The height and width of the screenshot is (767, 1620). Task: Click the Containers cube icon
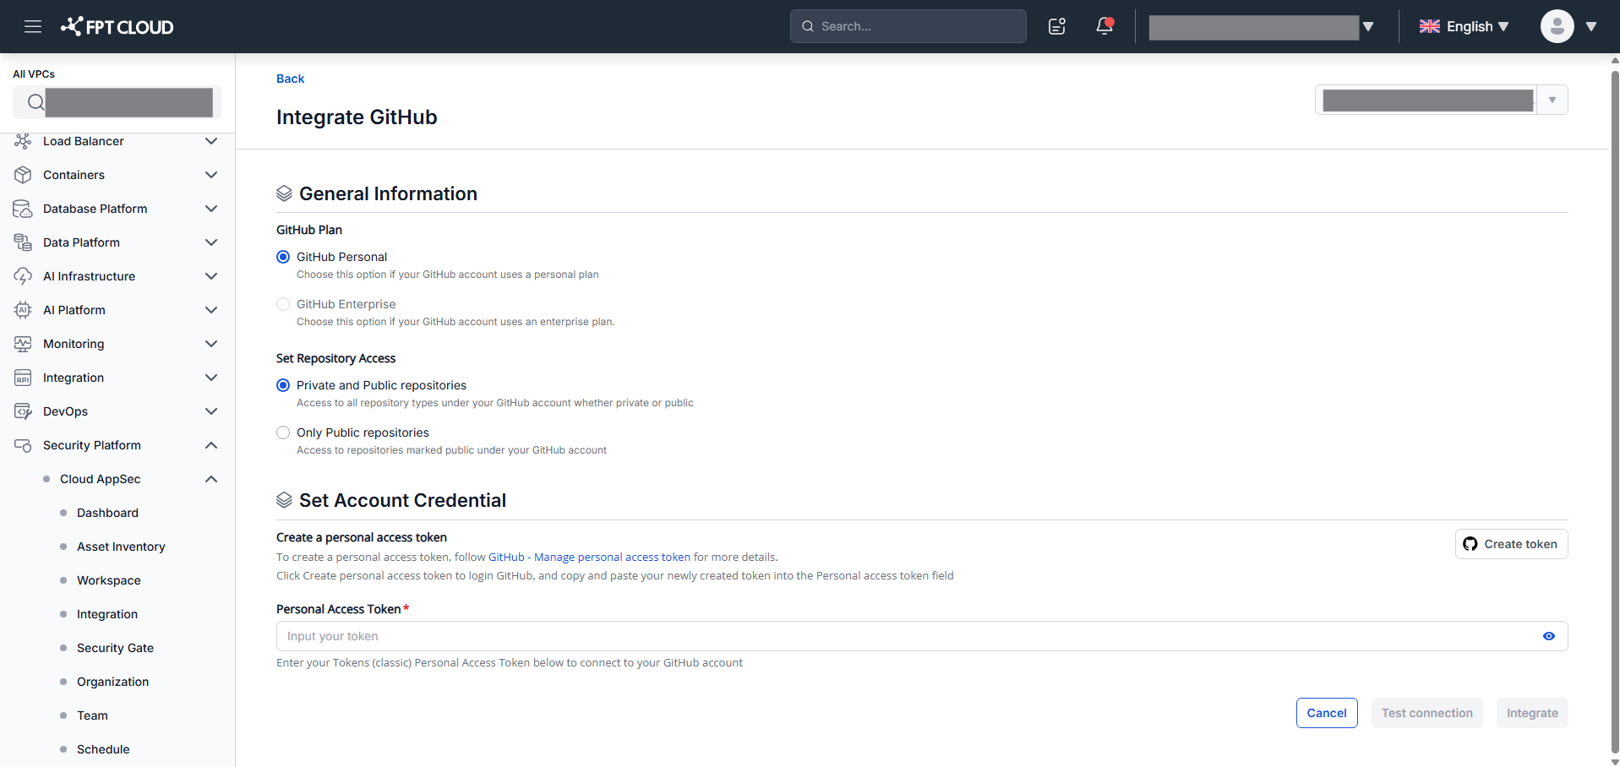[x=23, y=175]
